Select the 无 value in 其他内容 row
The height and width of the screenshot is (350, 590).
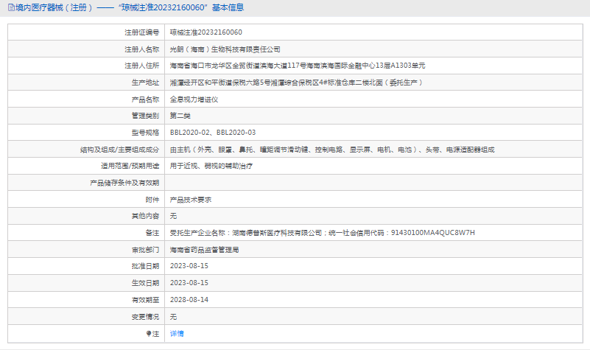point(173,216)
